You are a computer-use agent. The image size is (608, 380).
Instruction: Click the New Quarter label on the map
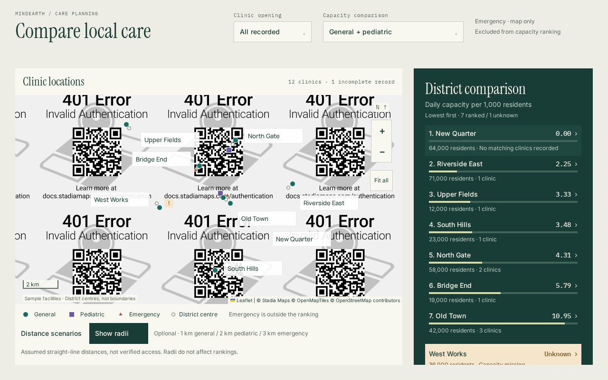point(301,239)
